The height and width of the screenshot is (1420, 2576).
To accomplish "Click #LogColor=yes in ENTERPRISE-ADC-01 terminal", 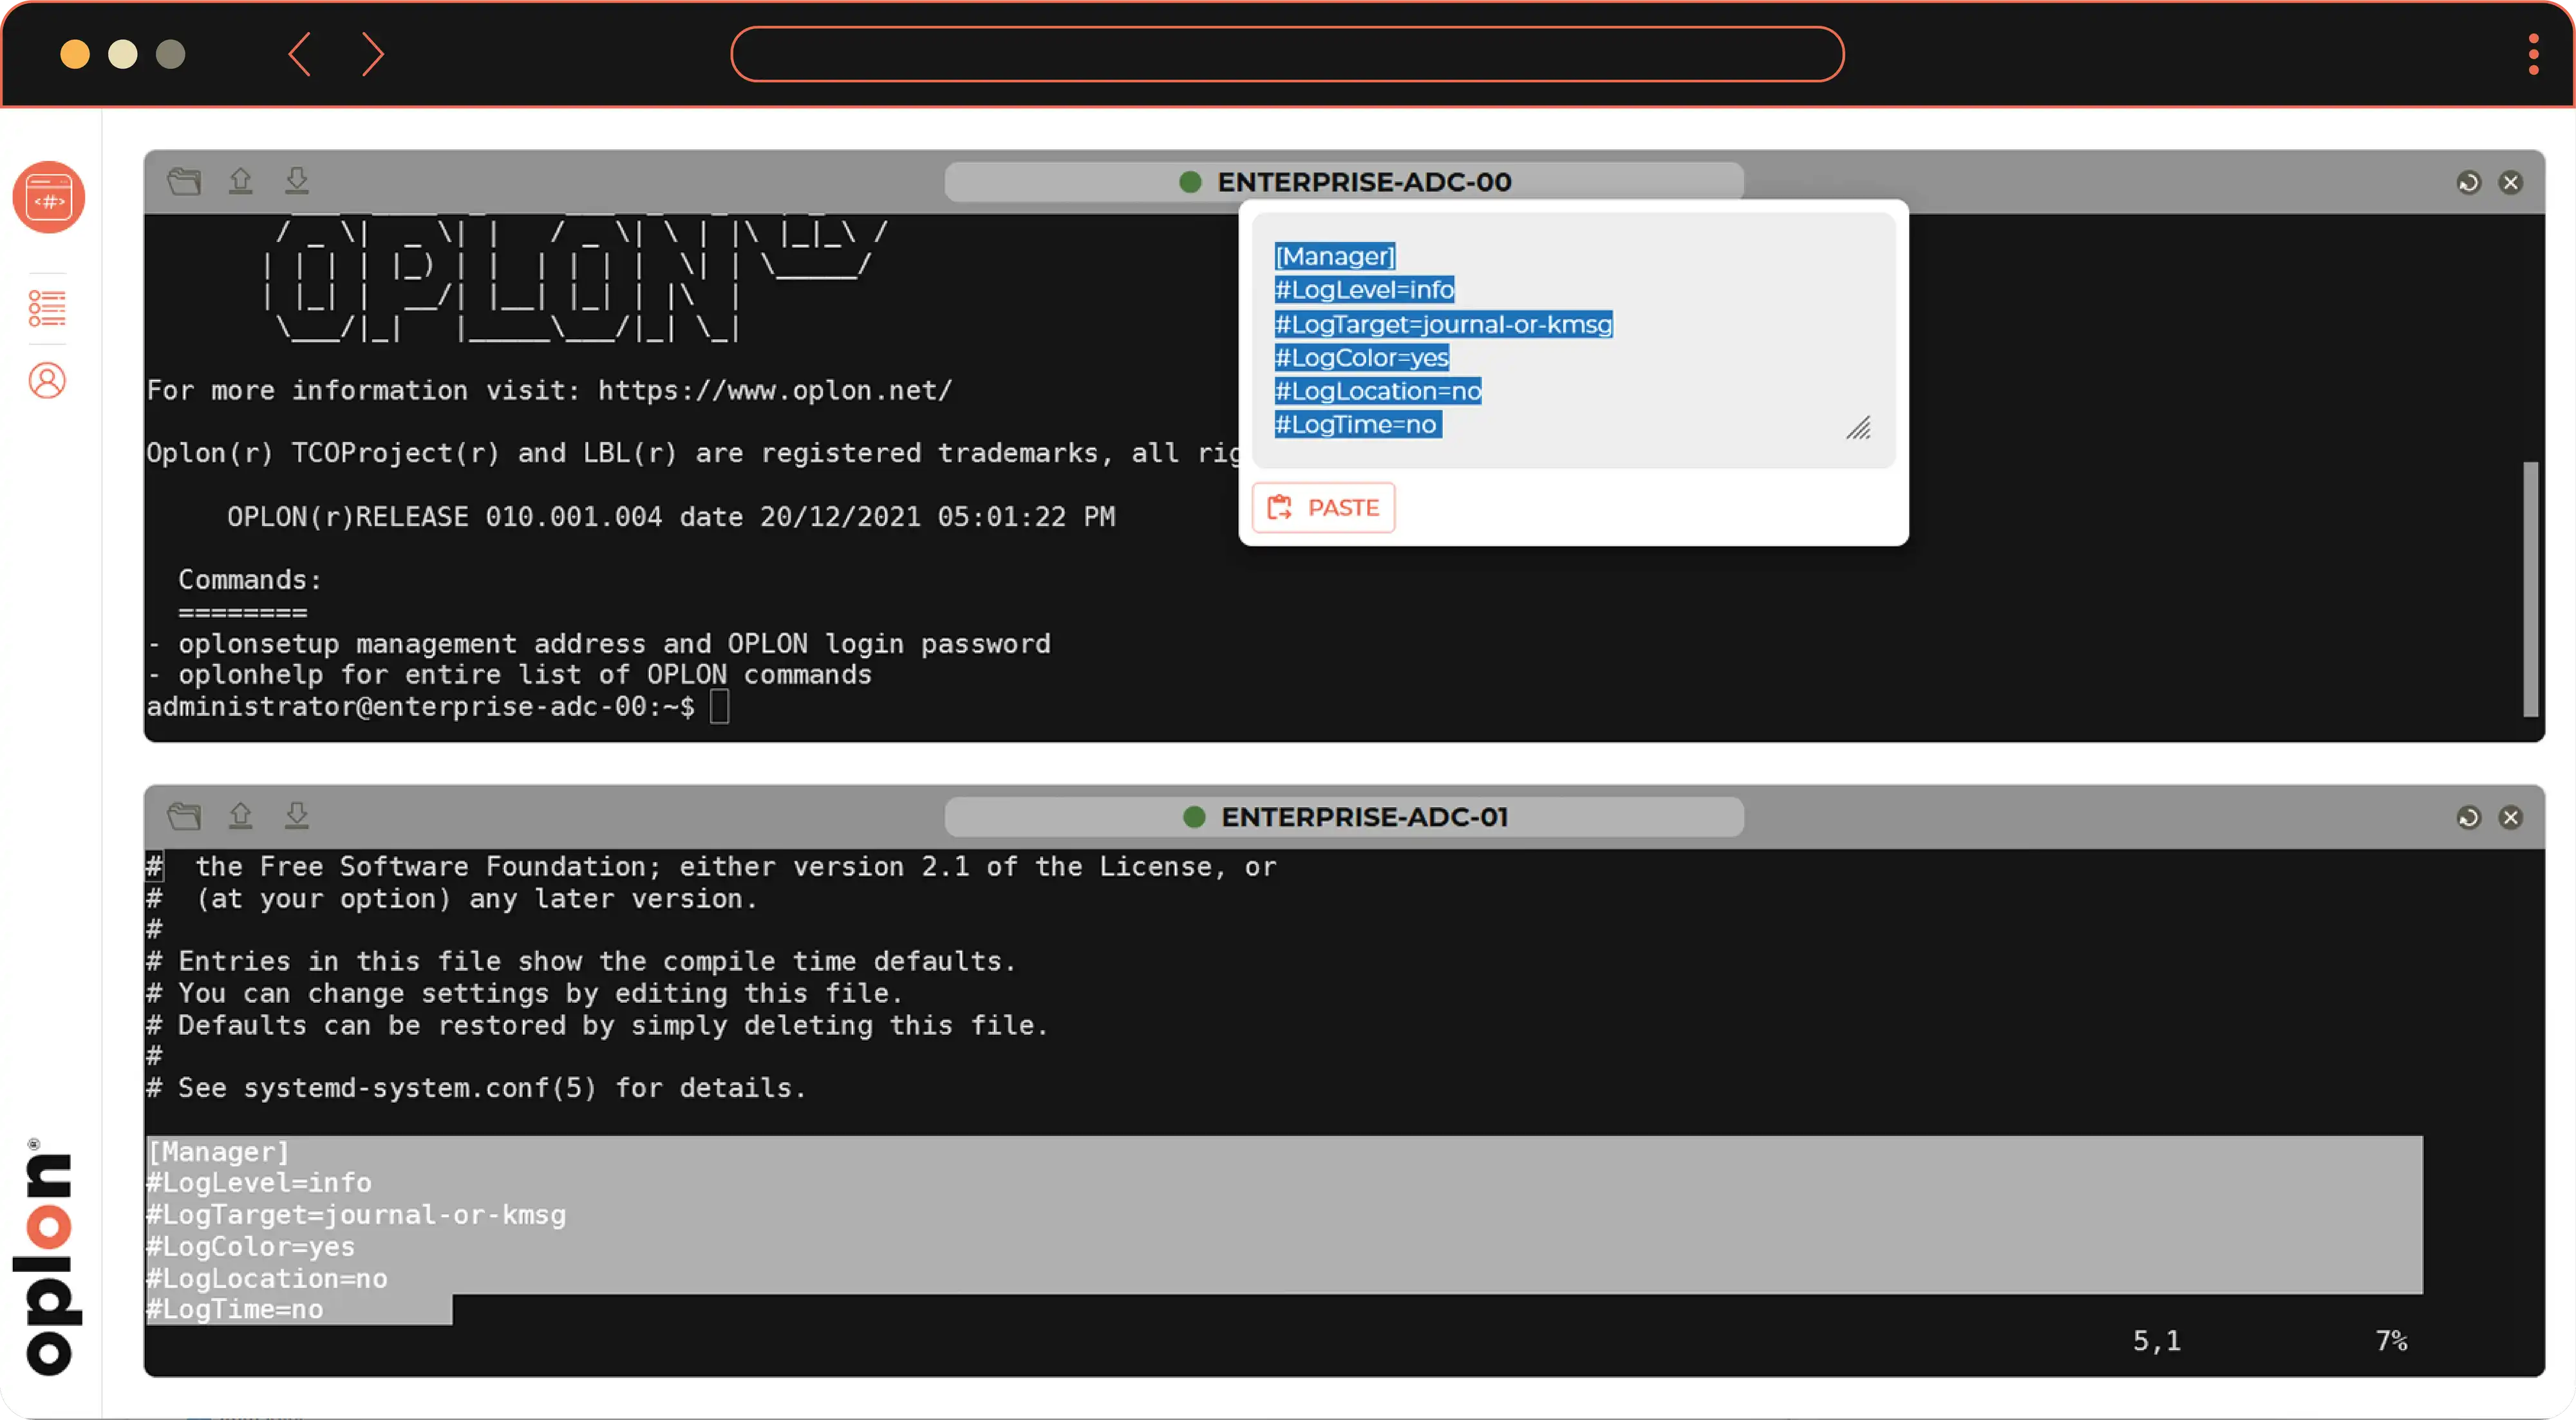I will [x=251, y=1247].
